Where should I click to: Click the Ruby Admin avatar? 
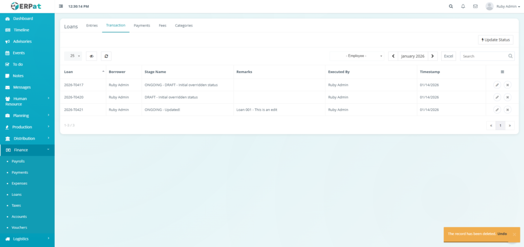(x=490, y=6)
